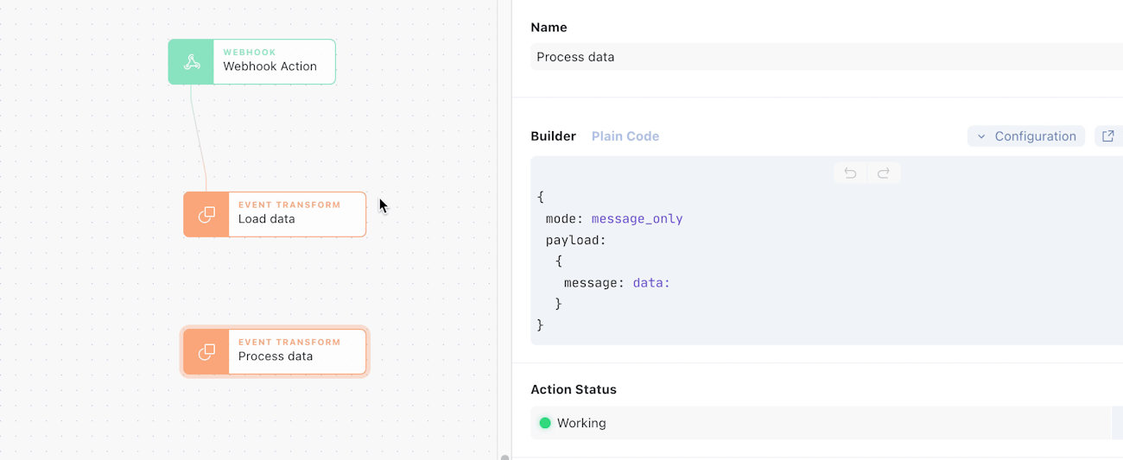1123x460 pixels.
Task: Click the scrollbar handle at canvas bottom
Action: click(x=504, y=457)
